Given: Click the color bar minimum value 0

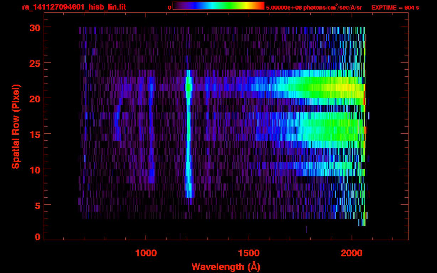Looking at the screenshot, I should 170,7.
